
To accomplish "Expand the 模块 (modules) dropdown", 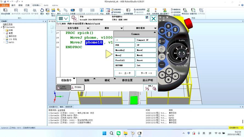I will click(x=107, y=28).
